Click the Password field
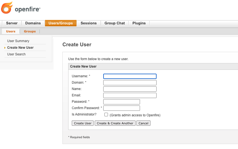The width and height of the screenshot is (238, 149). 121,102
